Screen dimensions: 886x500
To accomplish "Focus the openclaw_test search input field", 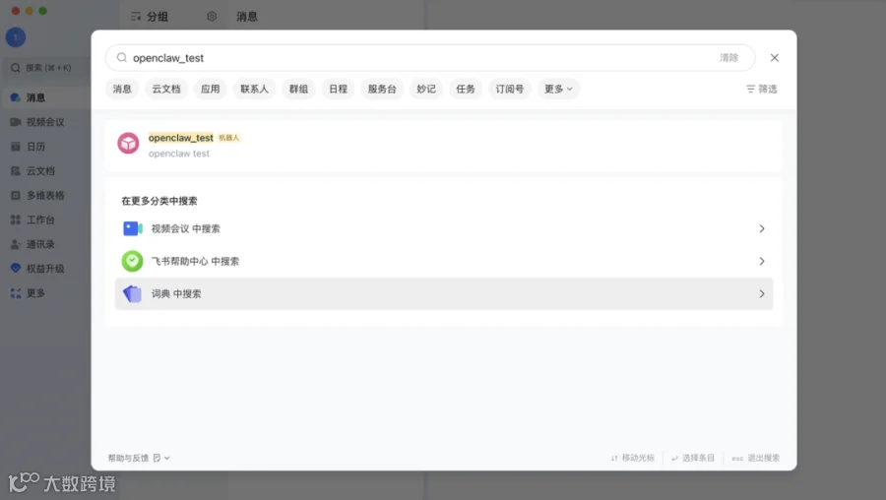I will [x=430, y=58].
